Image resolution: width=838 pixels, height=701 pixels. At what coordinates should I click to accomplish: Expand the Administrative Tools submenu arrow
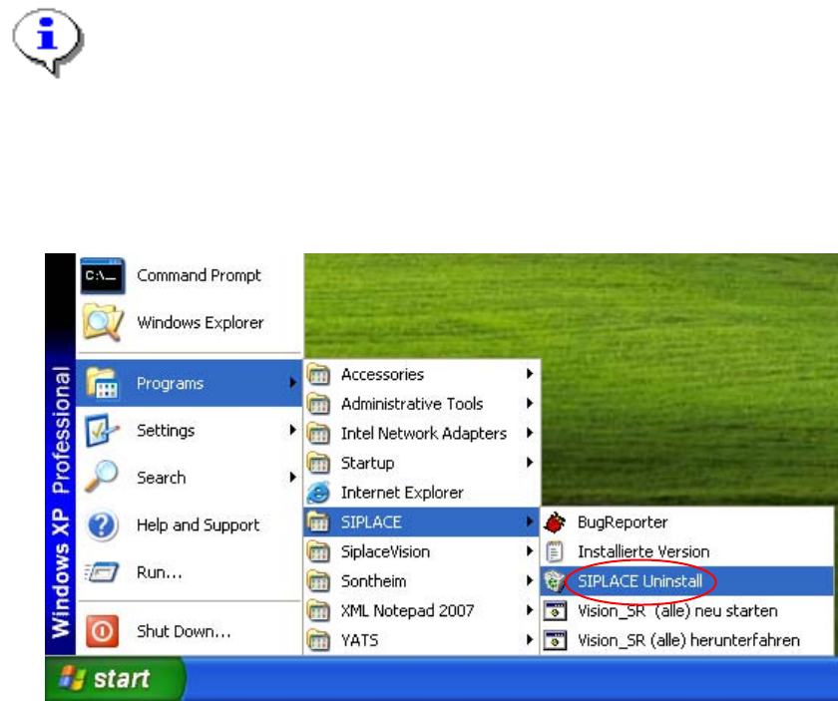(529, 403)
